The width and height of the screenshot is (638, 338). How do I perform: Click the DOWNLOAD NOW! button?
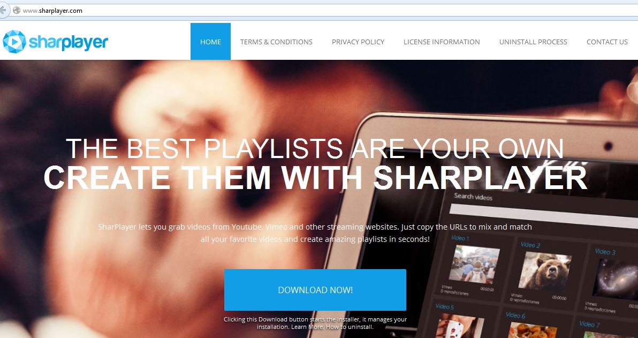click(315, 290)
